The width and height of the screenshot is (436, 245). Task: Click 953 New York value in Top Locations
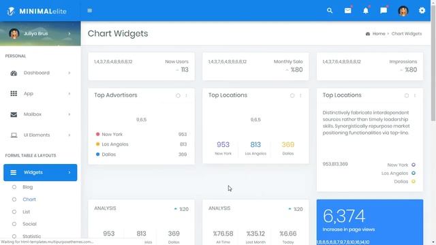tap(223, 144)
